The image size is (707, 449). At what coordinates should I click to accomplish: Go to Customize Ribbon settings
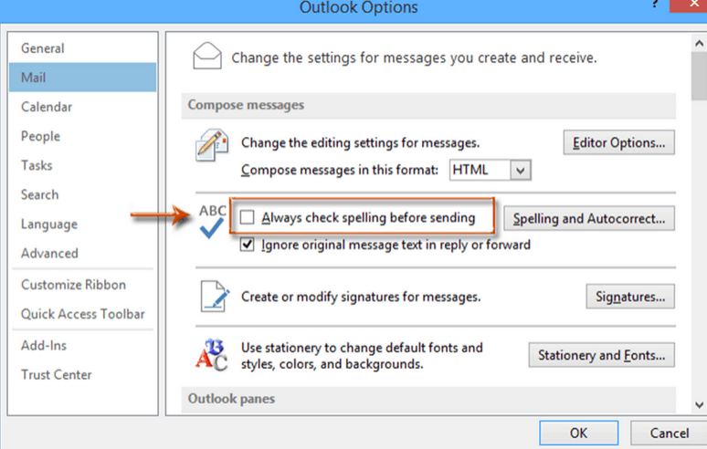[82, 285]
